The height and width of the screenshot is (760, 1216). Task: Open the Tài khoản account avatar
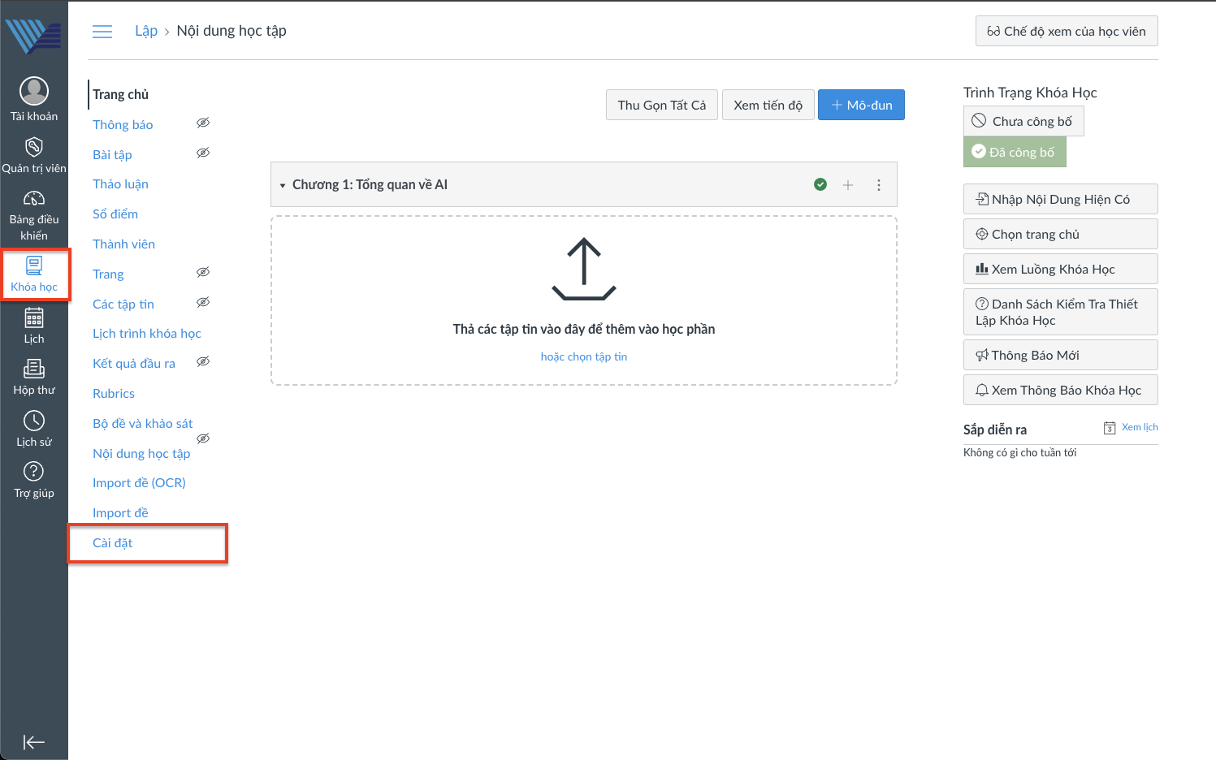[34, 92]
